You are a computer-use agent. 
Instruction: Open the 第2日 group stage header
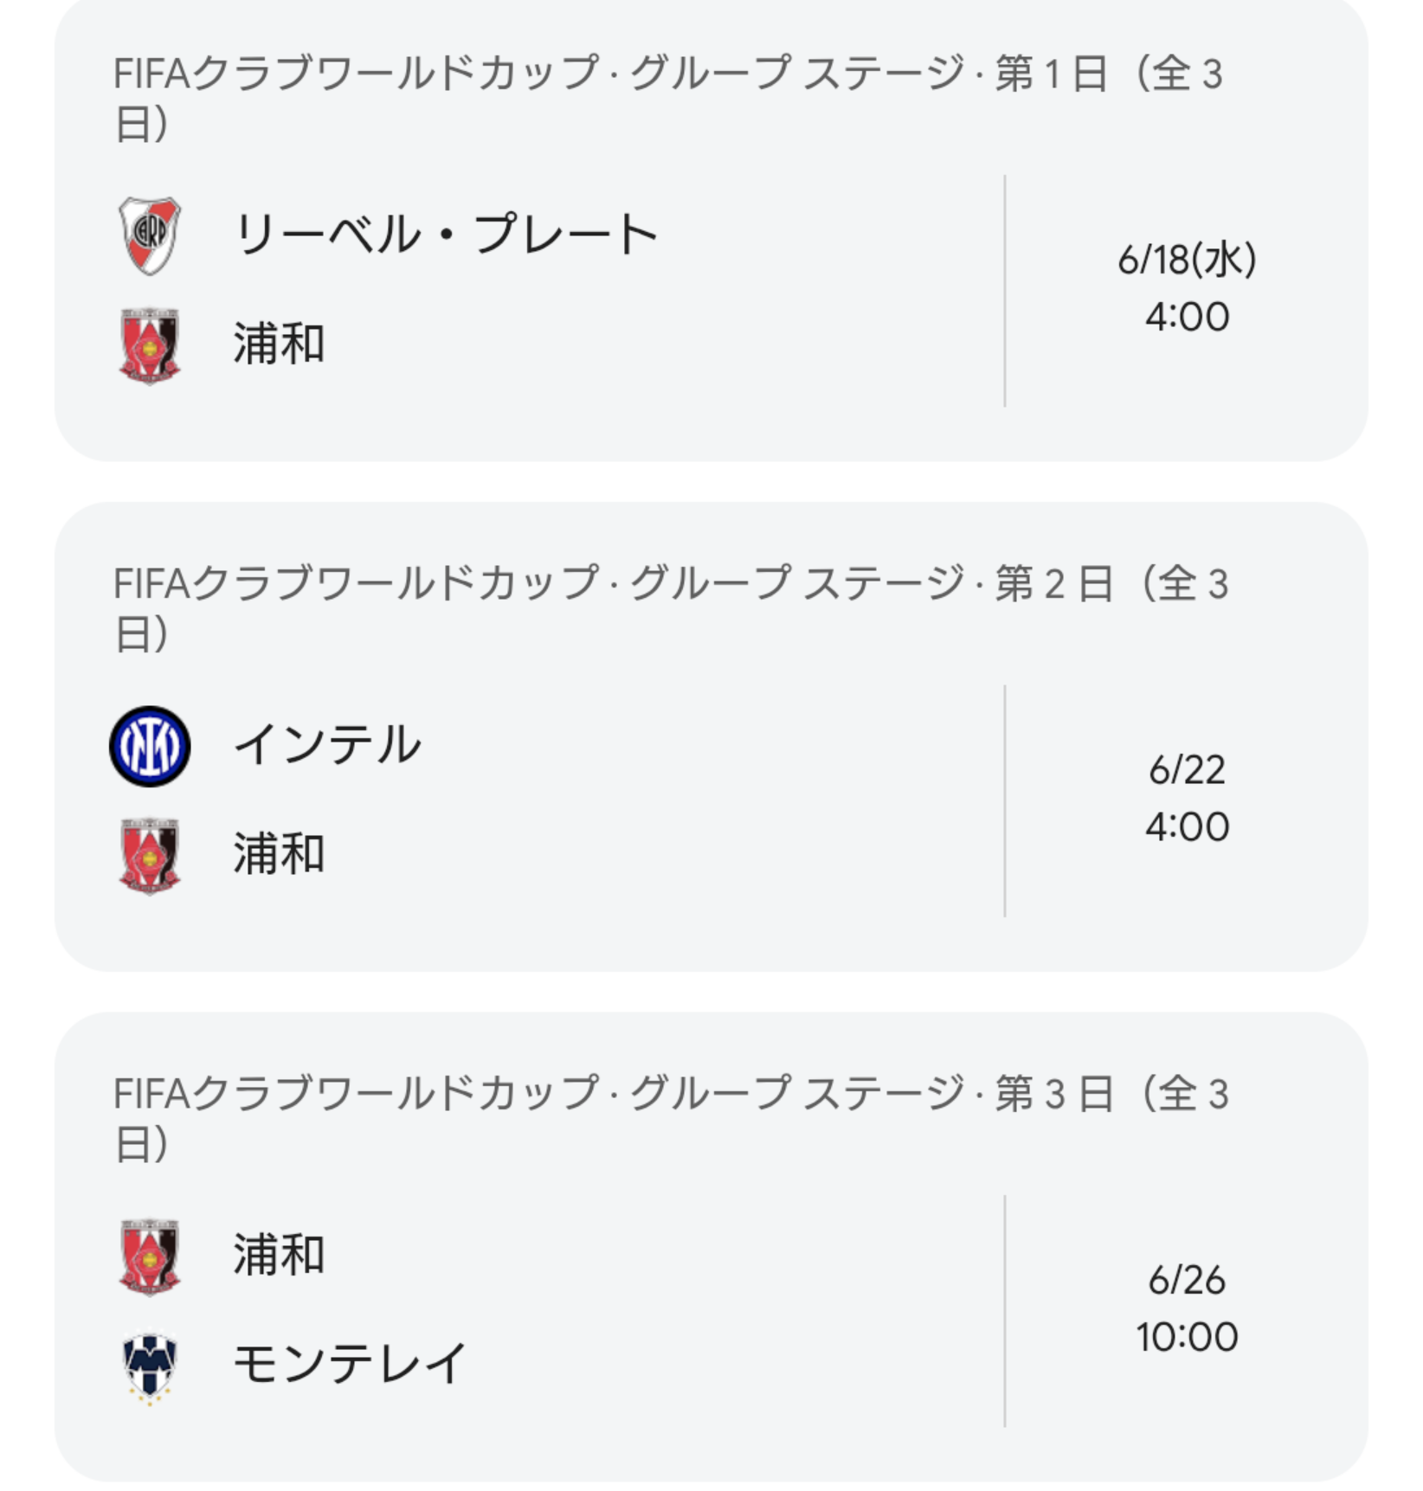(x=671, y=607)
